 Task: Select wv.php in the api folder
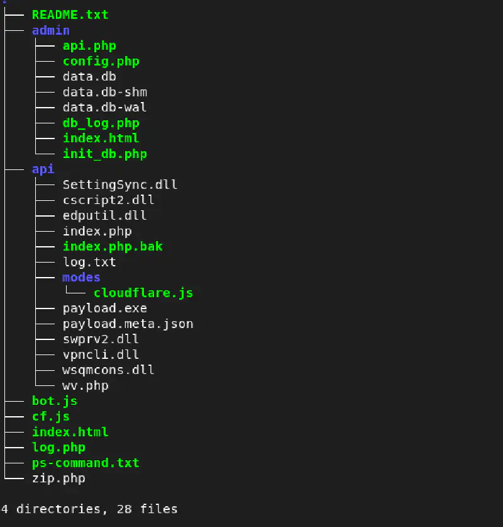(x=86, y=386)
